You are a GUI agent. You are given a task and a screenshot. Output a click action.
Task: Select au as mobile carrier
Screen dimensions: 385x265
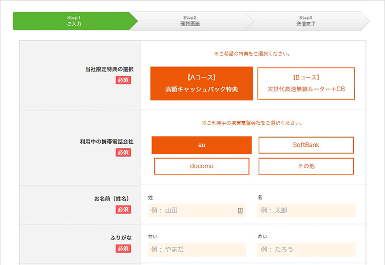point(201,145)
